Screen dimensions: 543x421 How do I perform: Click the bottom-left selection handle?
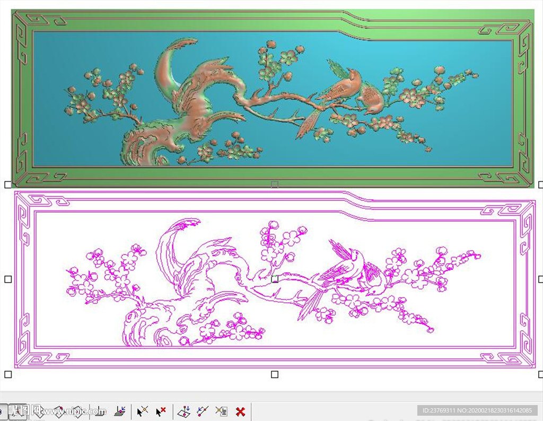point(8,374)
